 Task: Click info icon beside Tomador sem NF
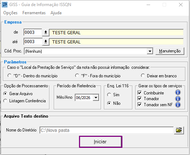point(178,105)
